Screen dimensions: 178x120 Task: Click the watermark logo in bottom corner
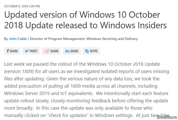167,117
